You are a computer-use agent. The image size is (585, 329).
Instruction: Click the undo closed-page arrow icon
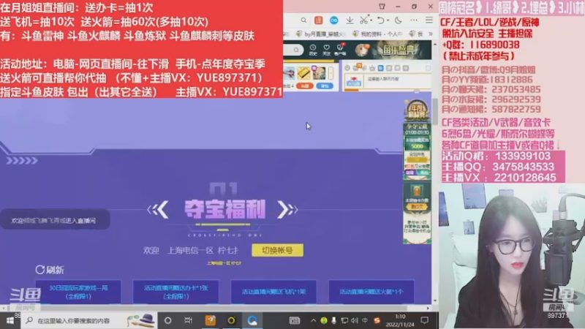380,20
